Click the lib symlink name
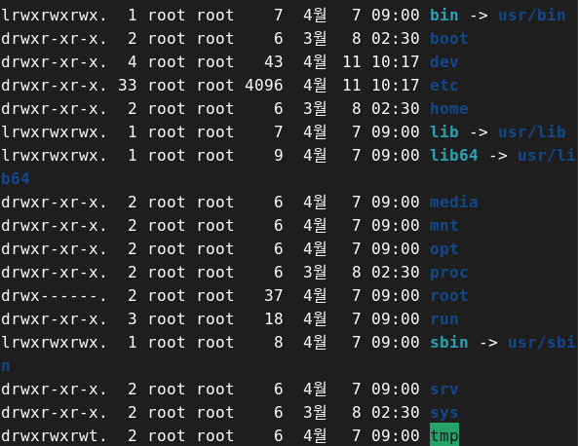 (444, 131)
